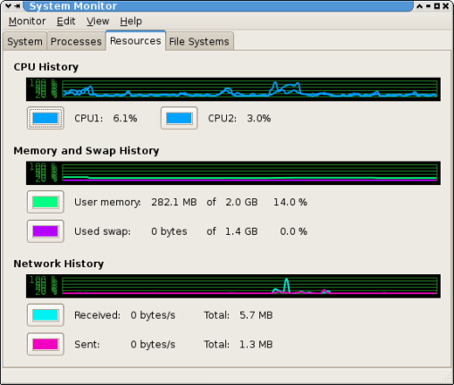This screenshot has height=385, width=454.
Task: Change the CPU2 graph color
Action: (179, 118)
